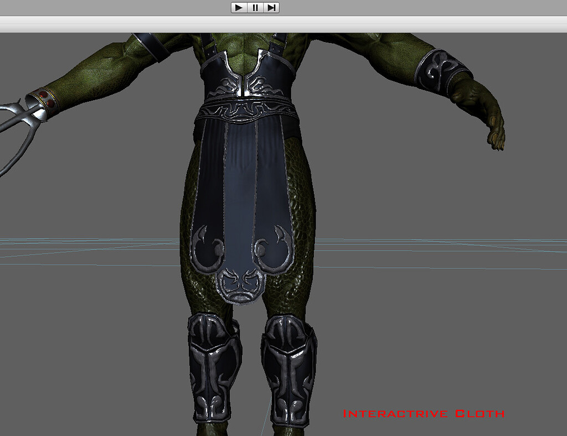Click the Interactrive Cloth red label
Screen dimensions: 567x436
424,412
